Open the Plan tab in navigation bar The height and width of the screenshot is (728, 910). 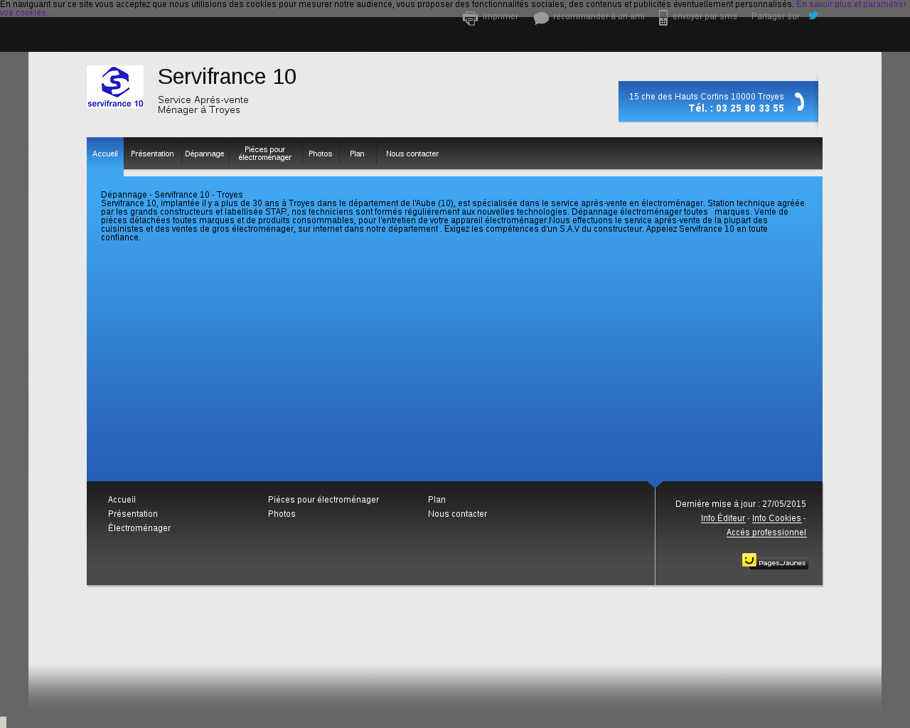[x=357, y=154]
